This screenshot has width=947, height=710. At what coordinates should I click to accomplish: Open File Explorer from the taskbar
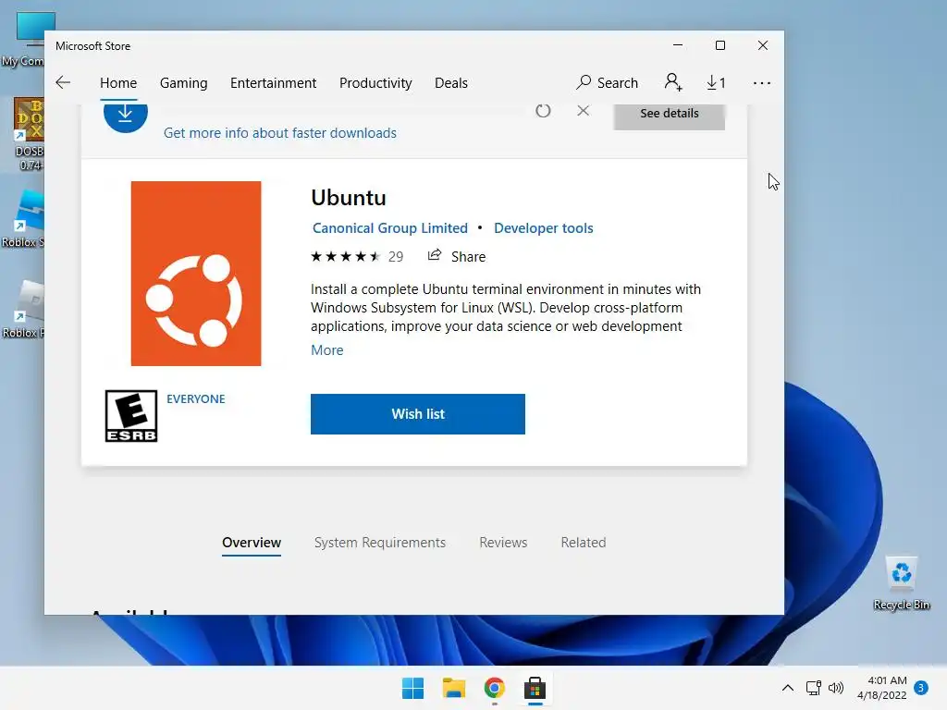(453, 688)
